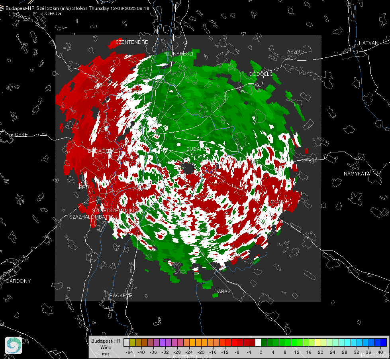Click the BUDAÖRS map label

pyautogui.click(x=100, y=151)
